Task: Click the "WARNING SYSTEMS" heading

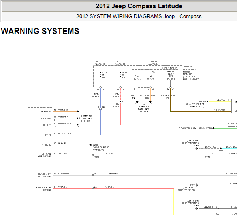Action: [40, 31]
